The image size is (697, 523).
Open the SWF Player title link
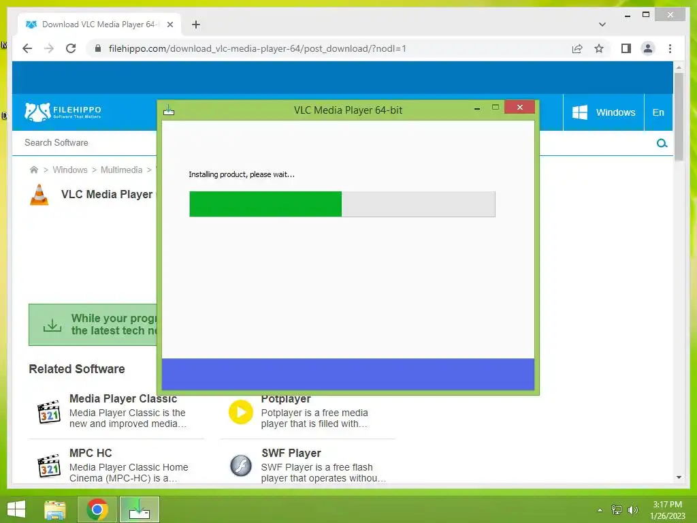[x=291, y=453]
